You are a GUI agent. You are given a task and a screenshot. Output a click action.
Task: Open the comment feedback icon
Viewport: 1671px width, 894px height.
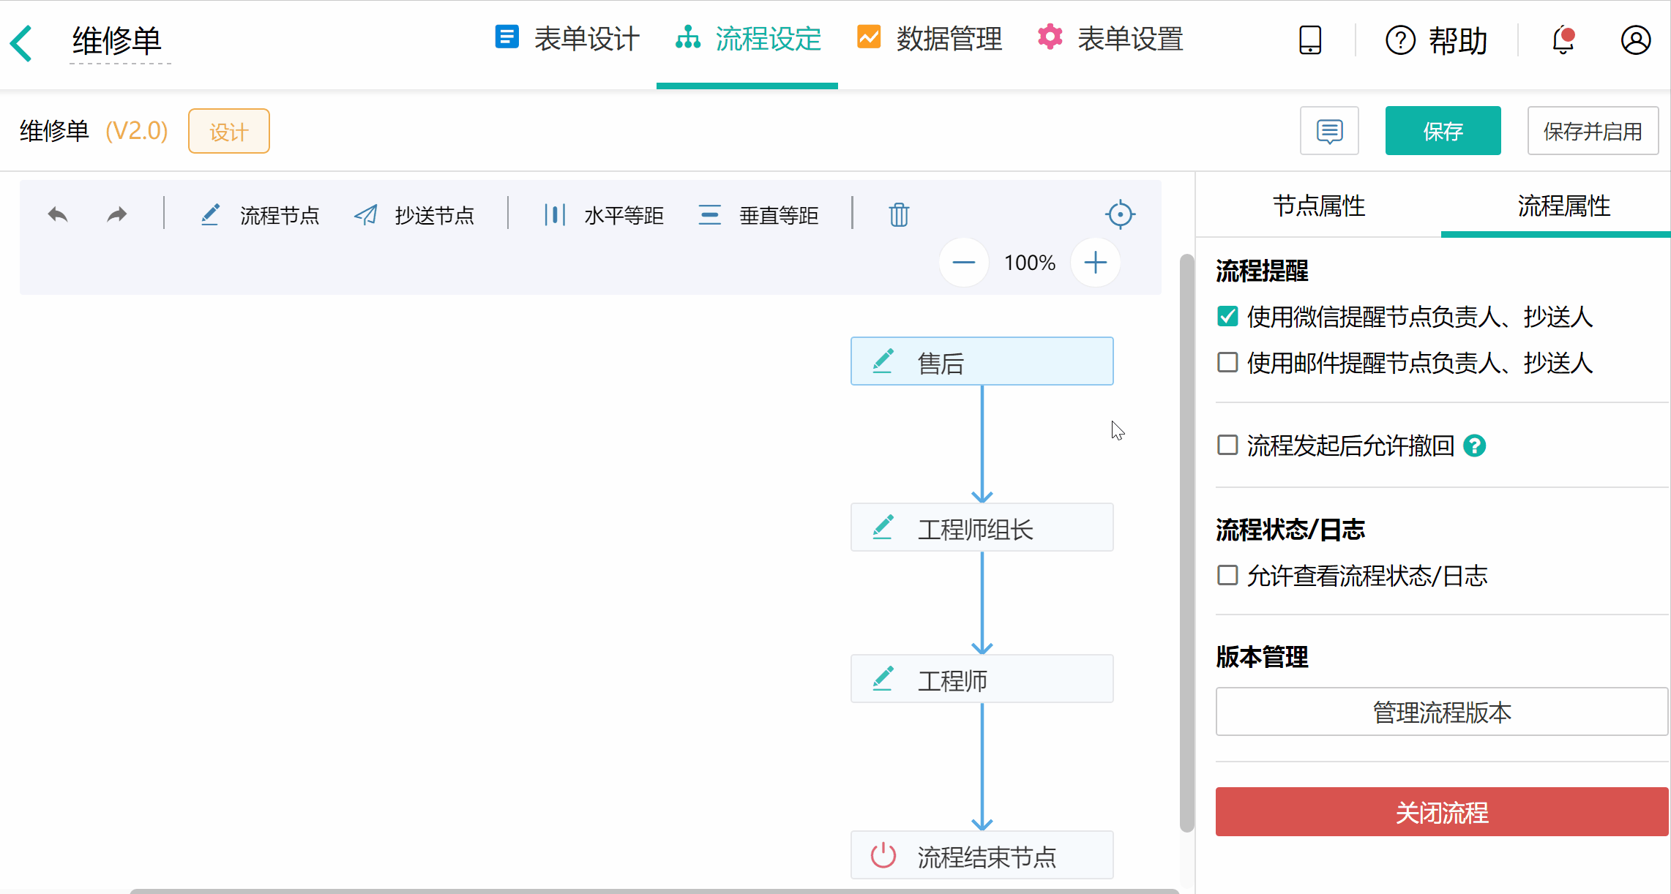(1329, 130)
